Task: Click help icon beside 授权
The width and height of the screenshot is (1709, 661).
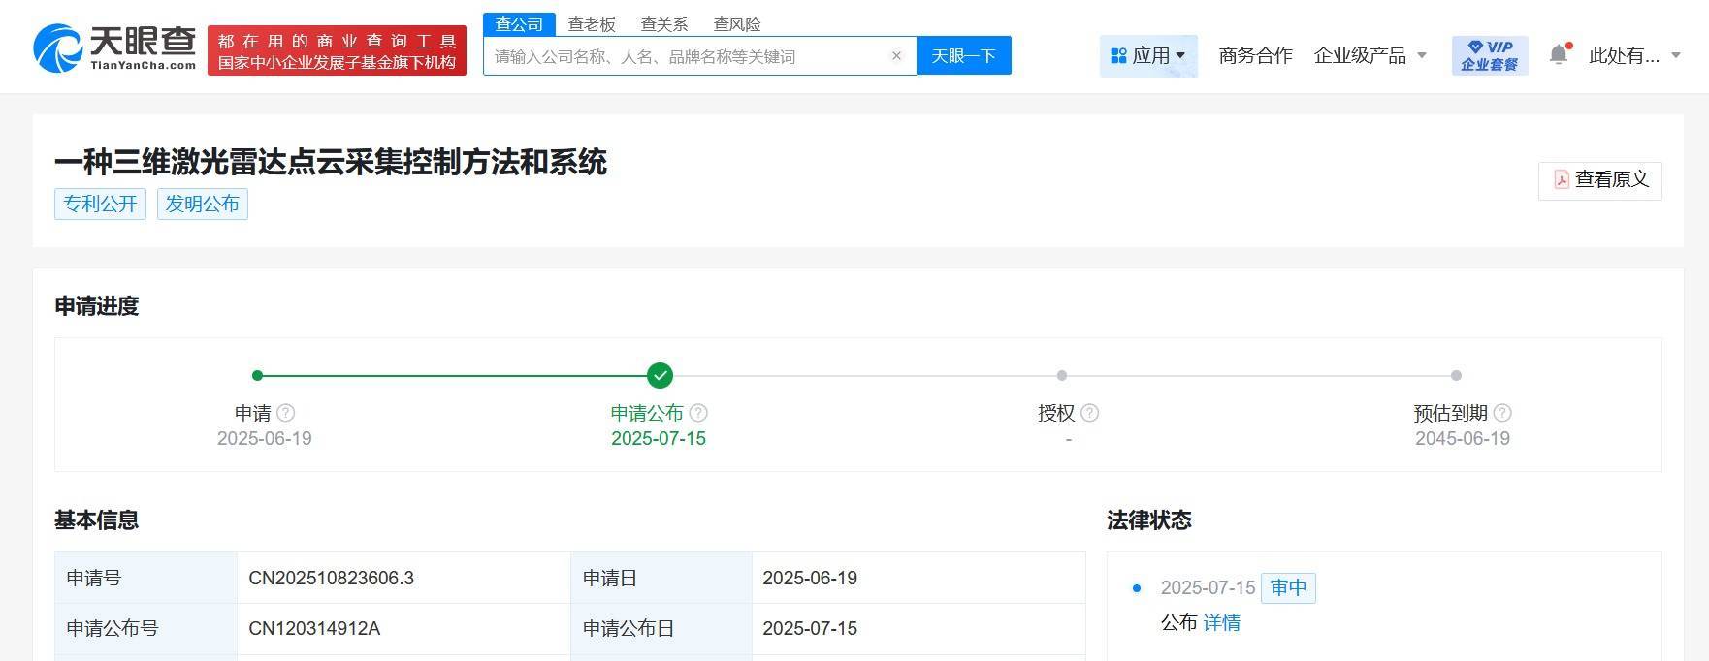Action: pyautogui.click(x=1090, y=413)
